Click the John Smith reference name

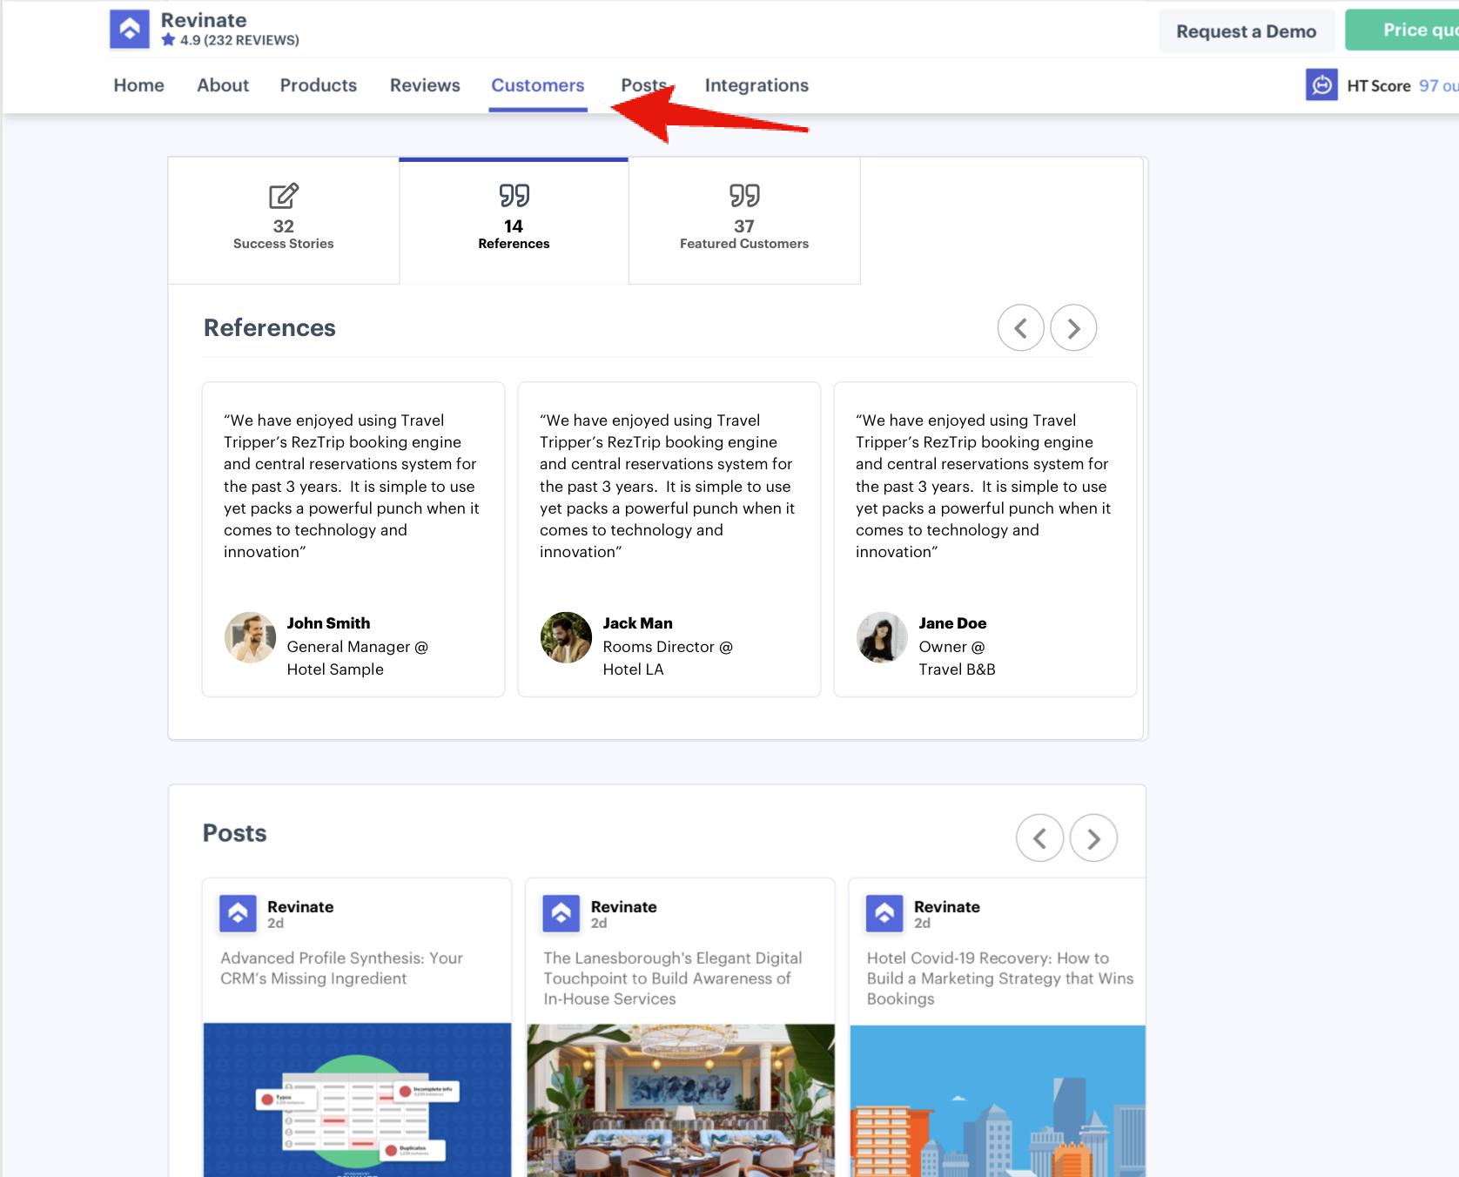tap(328, 623)
